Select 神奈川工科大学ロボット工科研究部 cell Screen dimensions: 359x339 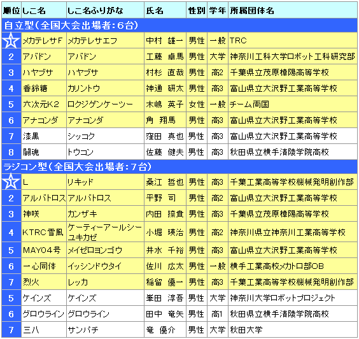point(292,56)
